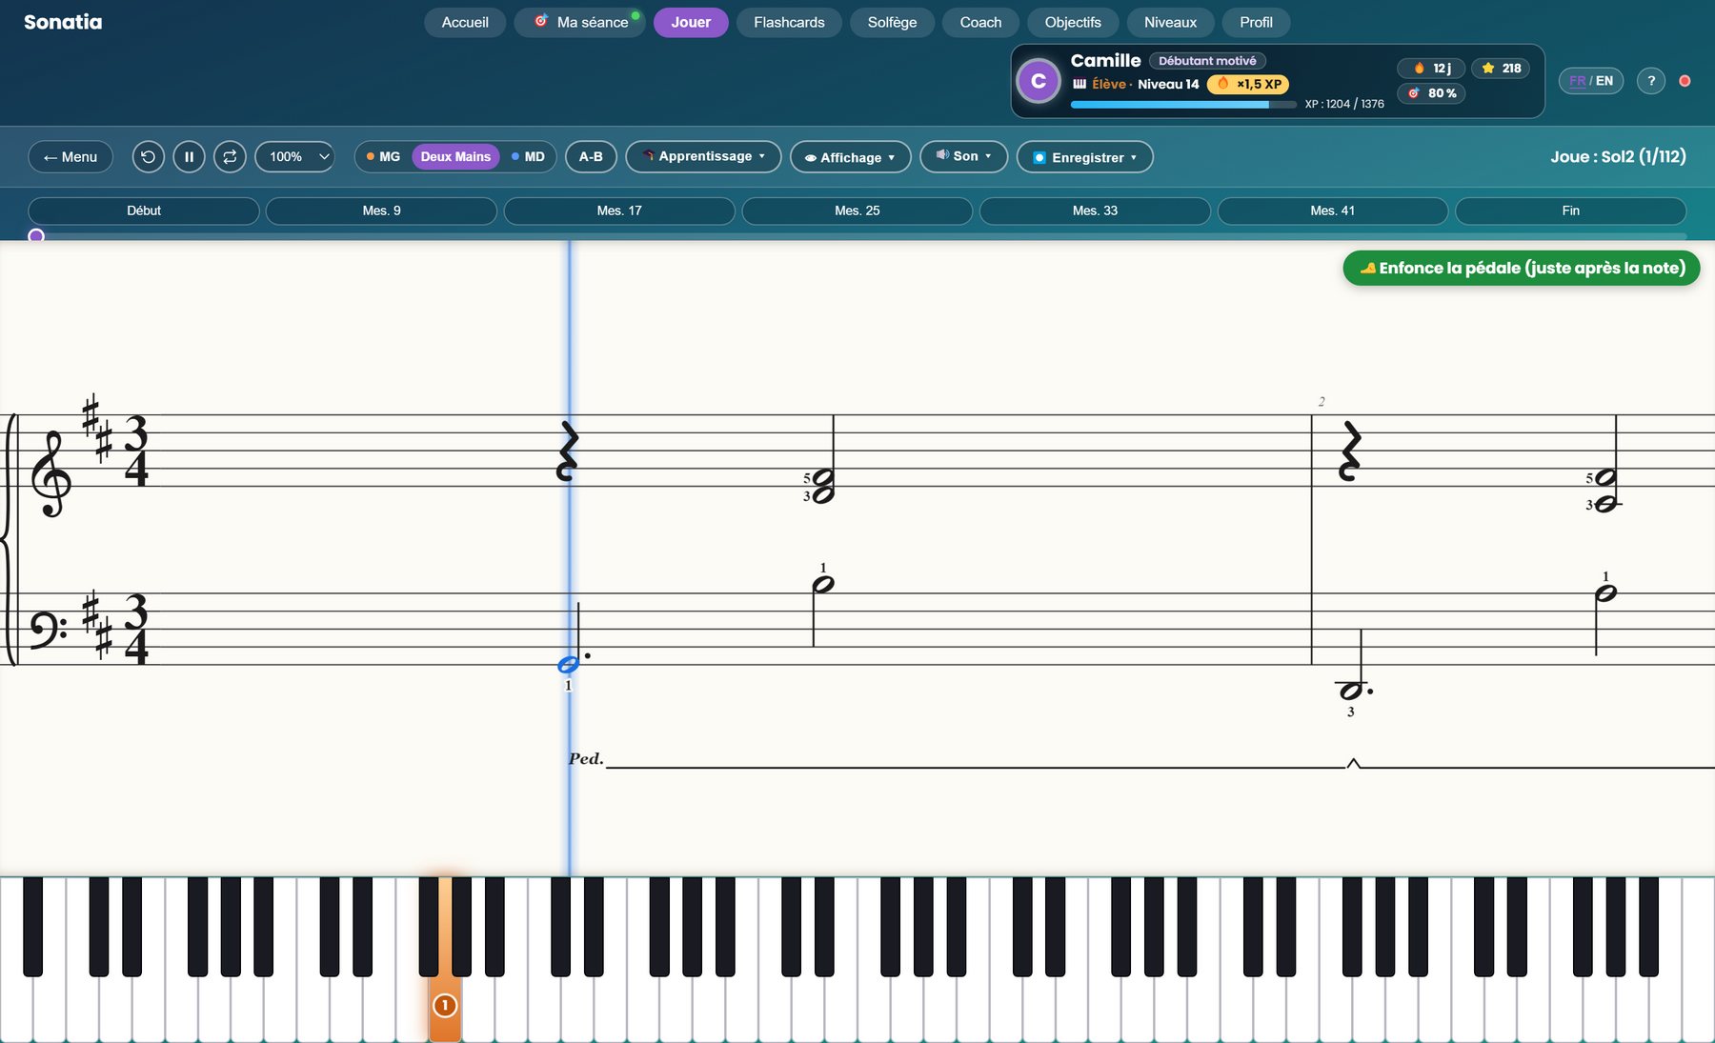Click the restart-from-beginning circular arrow icon
Image resolution: width=1715 pixels, height=1043 pixels.
click(x=148, y=156)
